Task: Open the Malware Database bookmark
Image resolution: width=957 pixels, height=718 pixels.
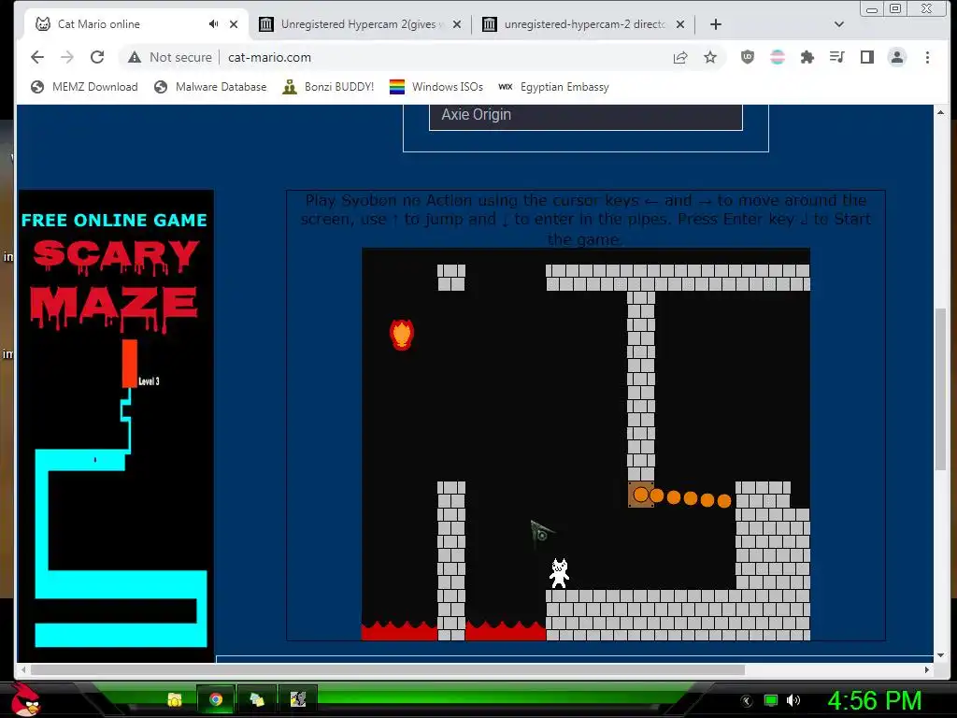Action: [x=210, y=87]
